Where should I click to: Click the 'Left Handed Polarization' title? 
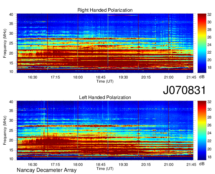click(x=105, y=97)
